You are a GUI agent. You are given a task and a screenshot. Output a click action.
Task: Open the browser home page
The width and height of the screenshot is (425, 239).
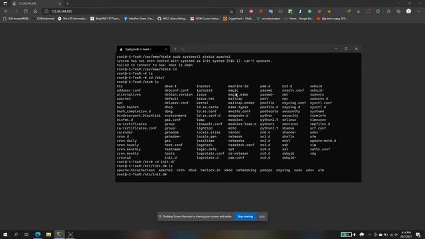click(35, 11)
